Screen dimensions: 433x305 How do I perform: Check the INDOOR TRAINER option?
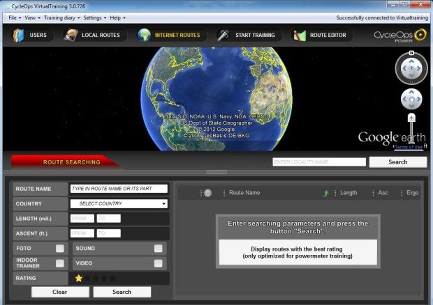[60, 263]
